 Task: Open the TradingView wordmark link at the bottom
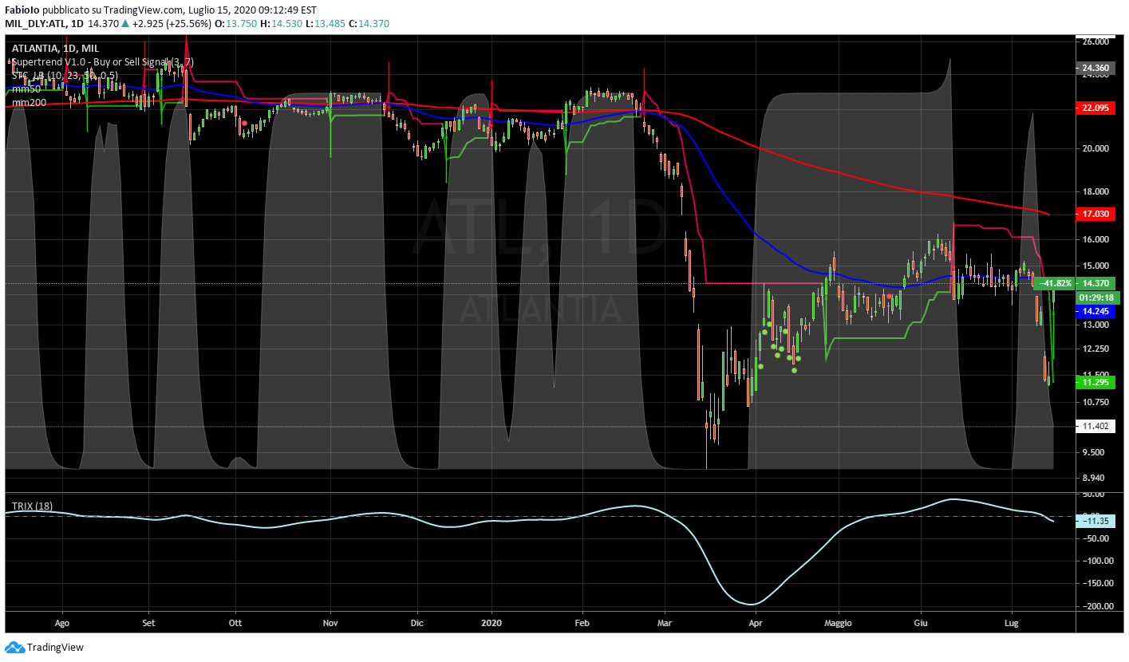(x=55, y=648)
